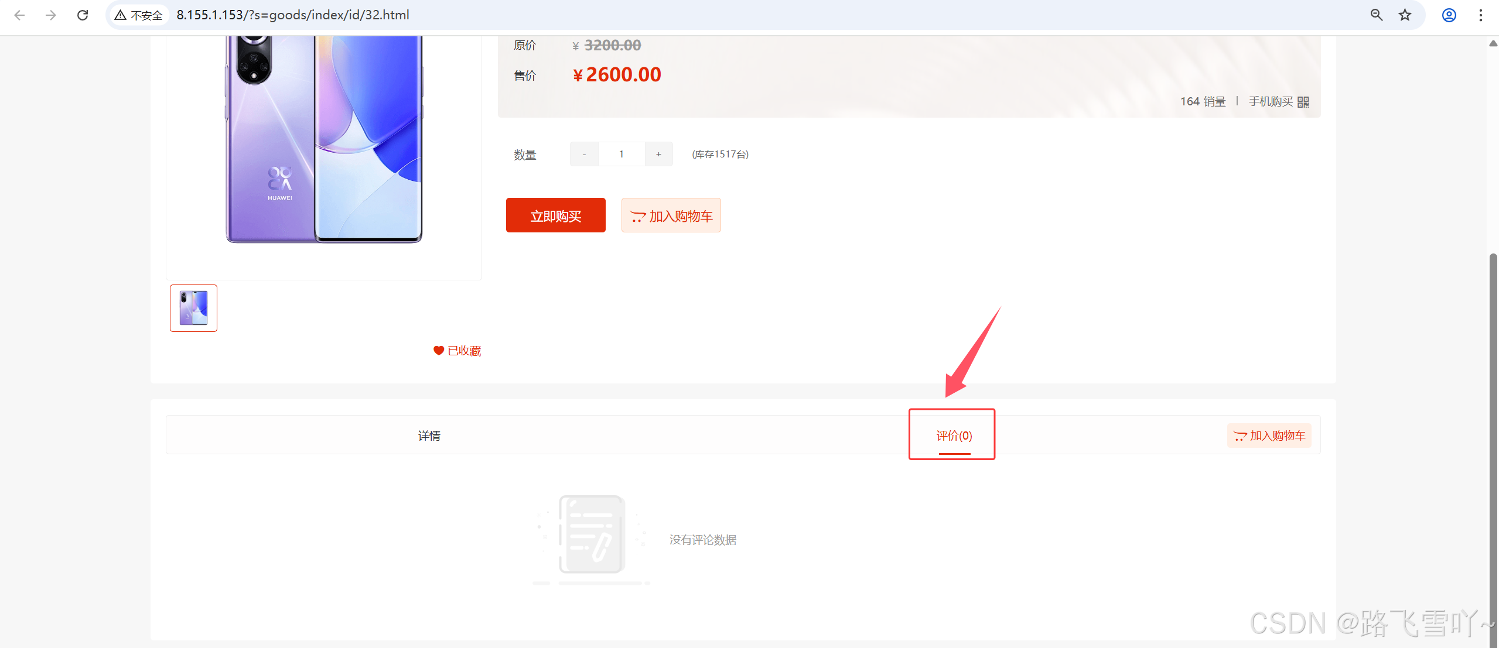Image resolution: width=1499 pixels, height=648 pixels.
Task: Click the large 加入购物车 button
Action: pyautogui.click(x=671, y=216)
